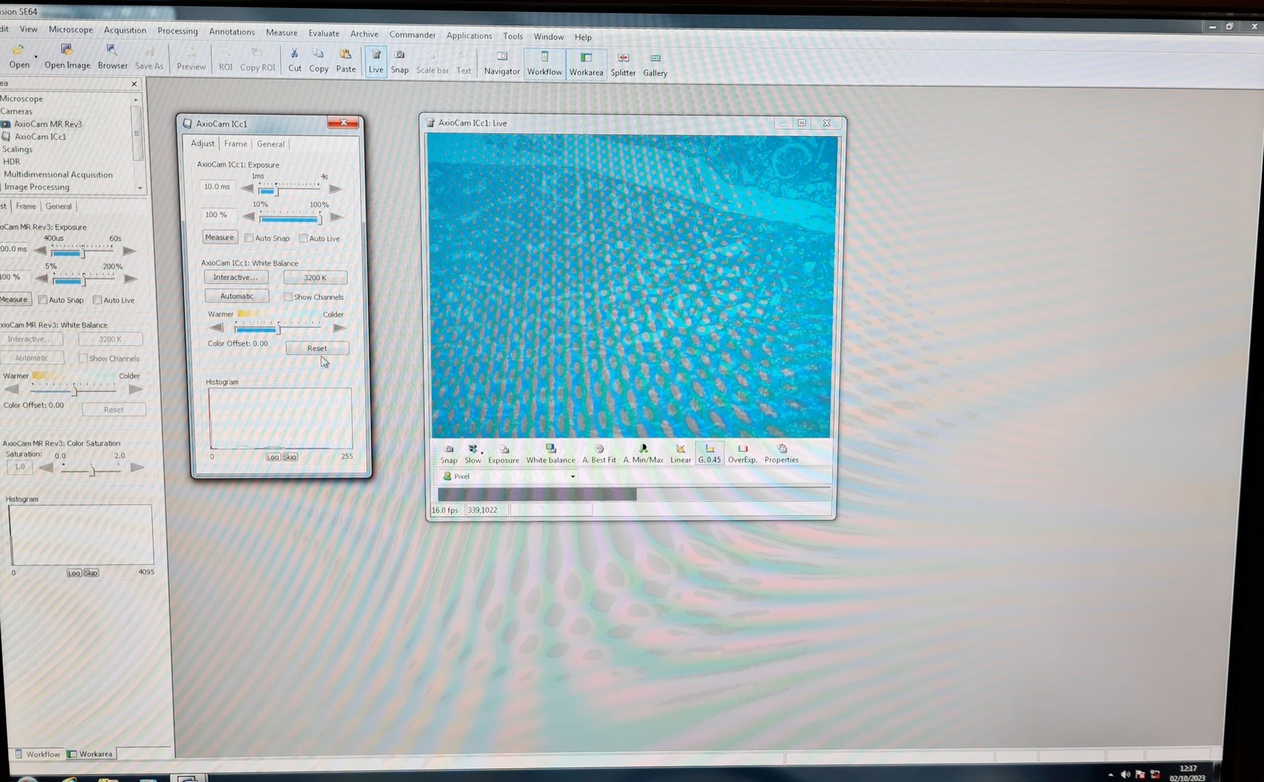Open Properties in Live window toolbar
Viewport: 1264px width, 782px height.
tap(781, 453)
